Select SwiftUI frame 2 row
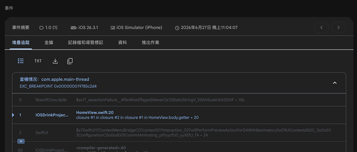The width and height of the screenshot is (357, 152). click(x=179, y=133)
